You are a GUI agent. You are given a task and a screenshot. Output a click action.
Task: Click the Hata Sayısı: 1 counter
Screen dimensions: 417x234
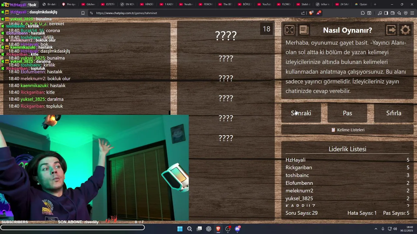(x=362, y=213)
